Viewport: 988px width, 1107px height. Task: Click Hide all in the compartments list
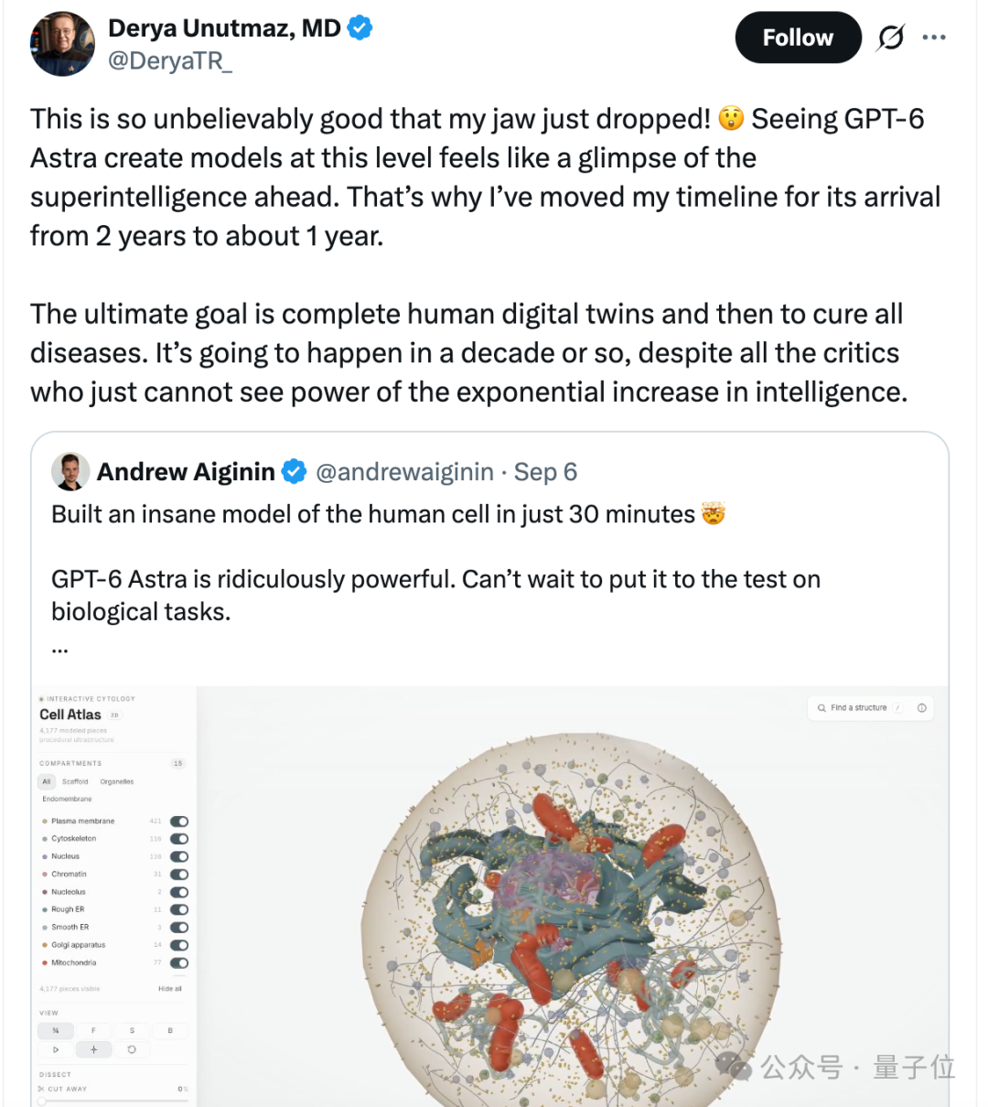click(170, 989)
